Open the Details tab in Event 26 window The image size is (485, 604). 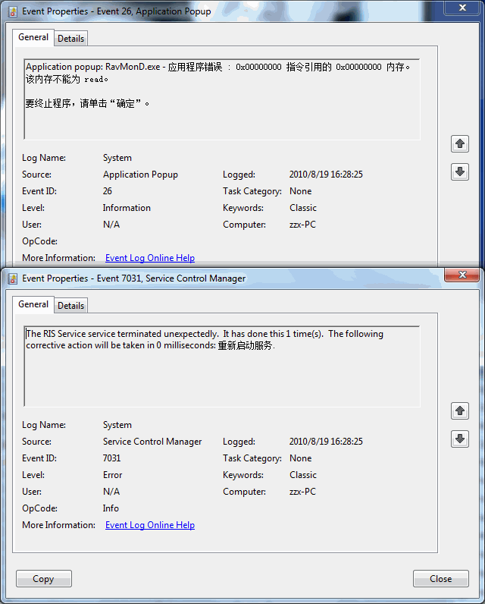coord(70,39)
